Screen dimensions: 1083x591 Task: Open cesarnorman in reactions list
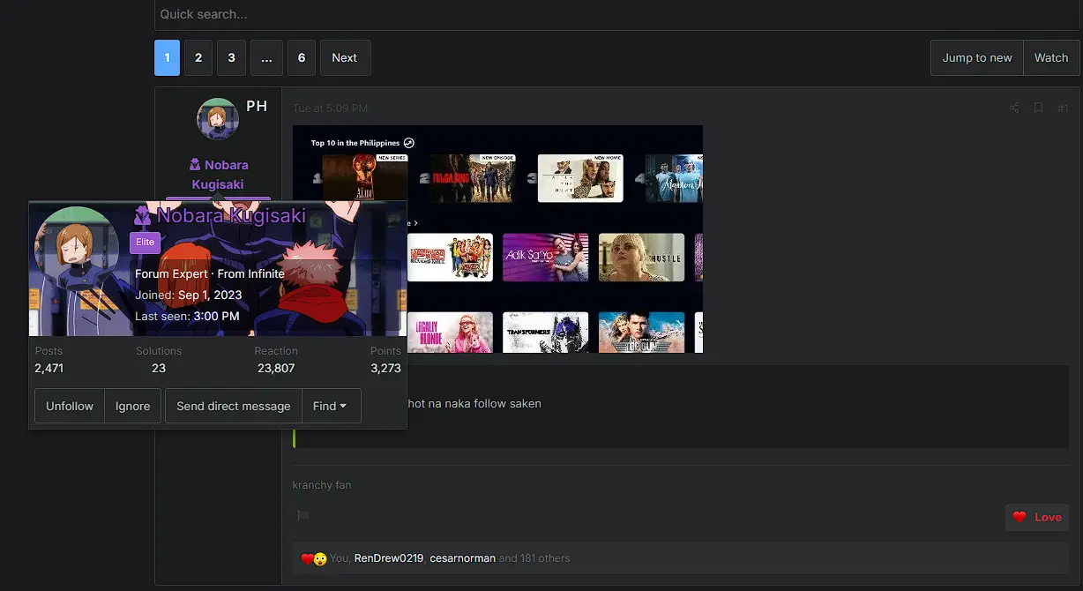(x=462, y=558)
